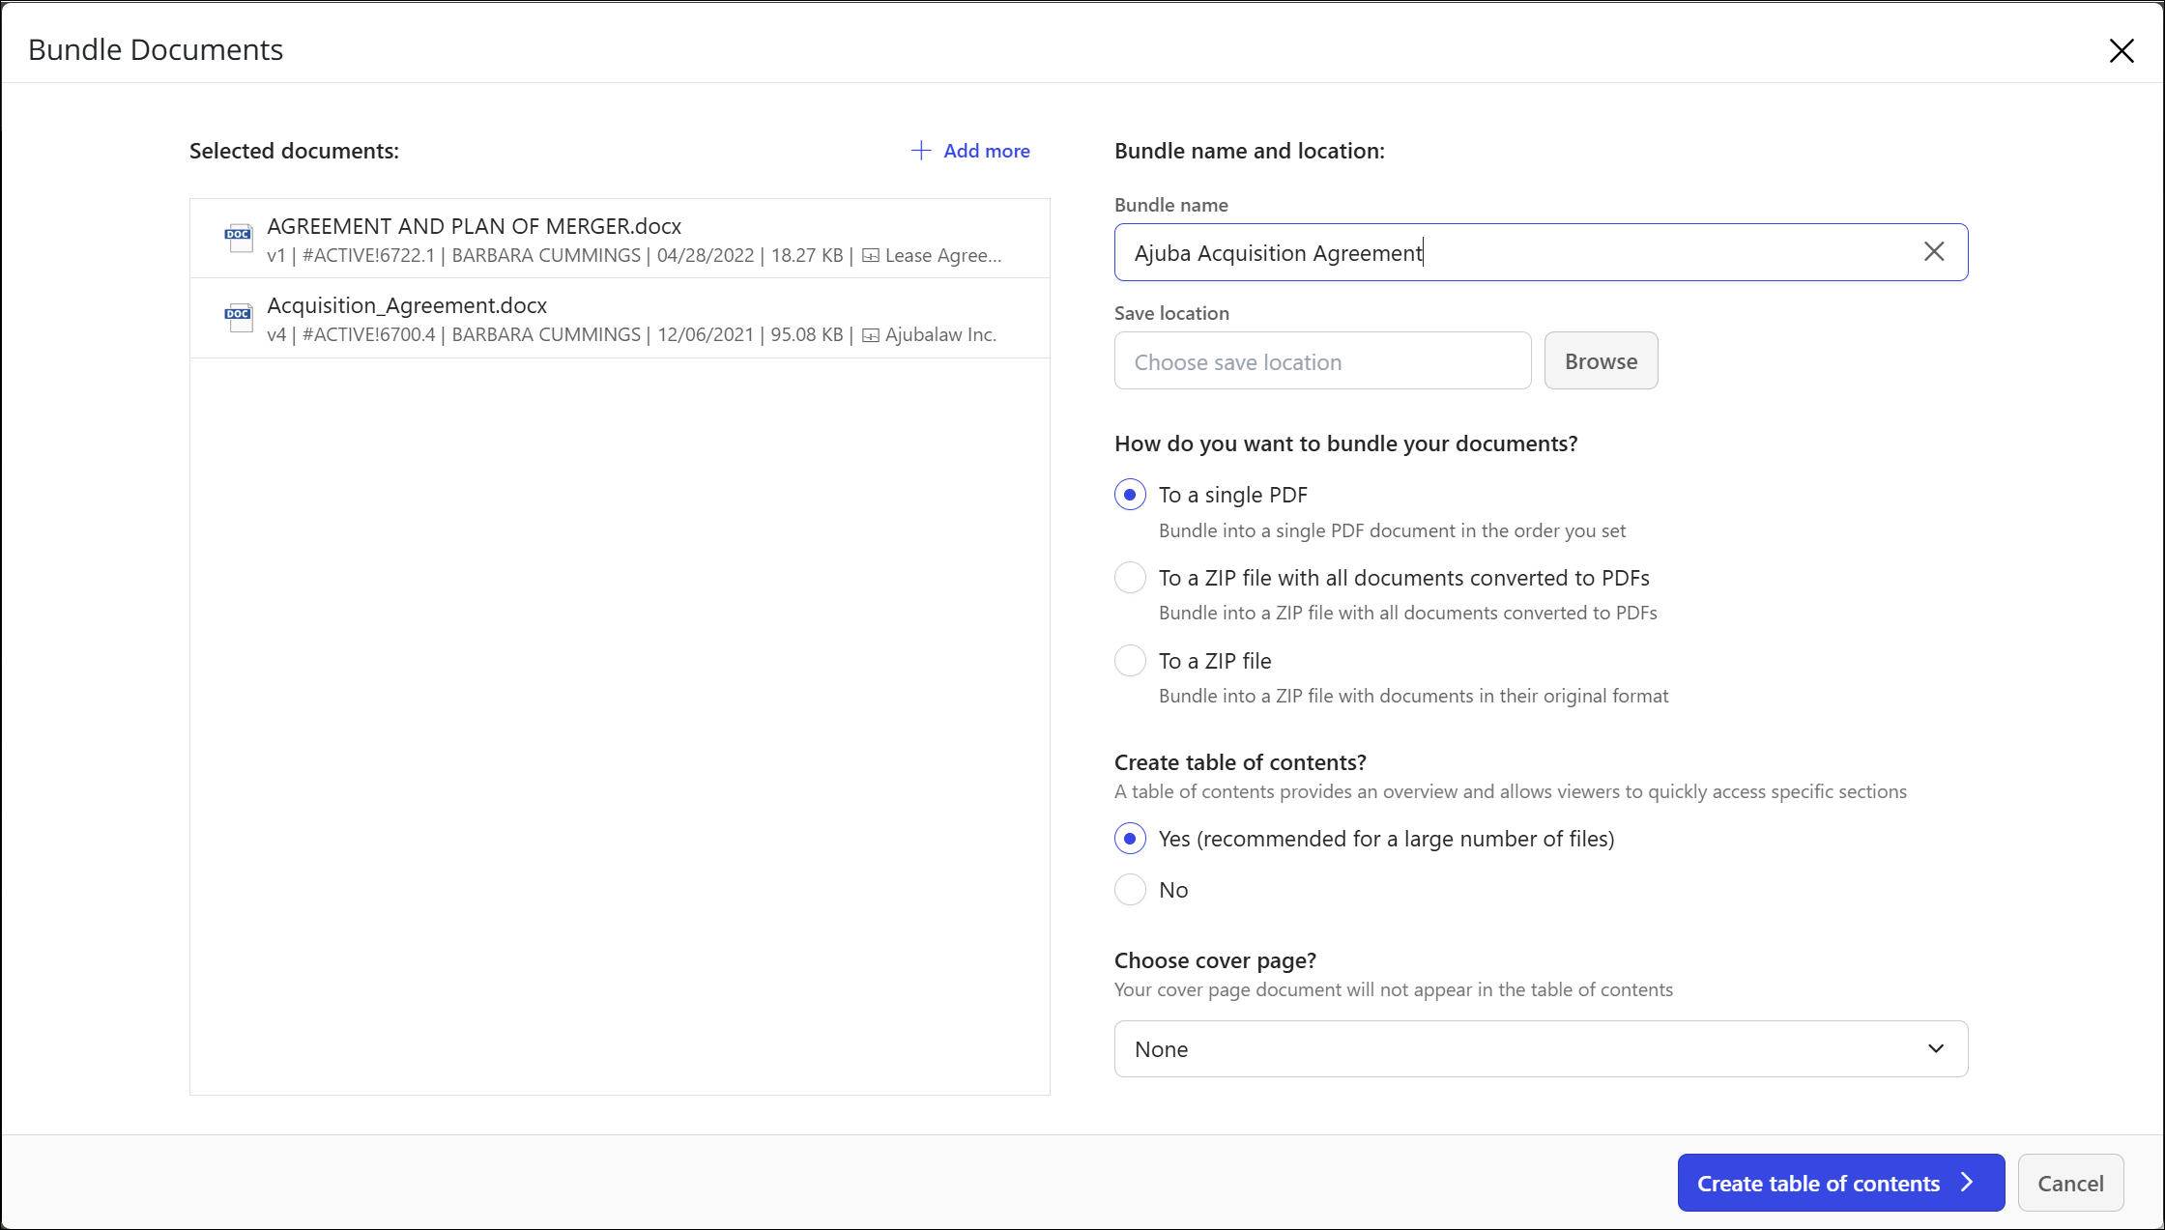This screenshot has height=1230, width=2165.
Task: Click the Choose save location field
Action: (x=1321, y=361)
